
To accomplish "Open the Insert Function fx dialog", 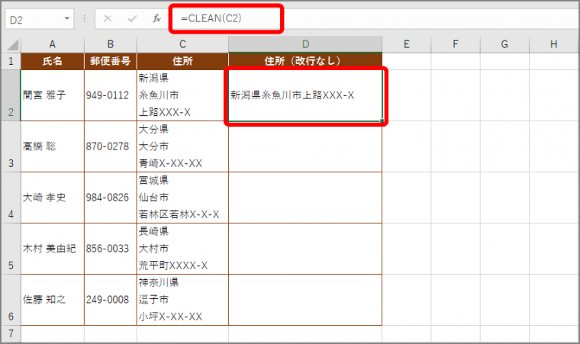I will [156, 18].
